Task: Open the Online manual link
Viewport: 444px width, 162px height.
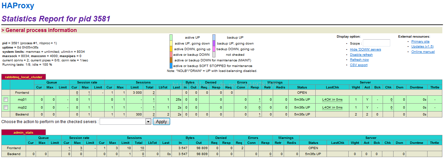Action: coord(423,52)
